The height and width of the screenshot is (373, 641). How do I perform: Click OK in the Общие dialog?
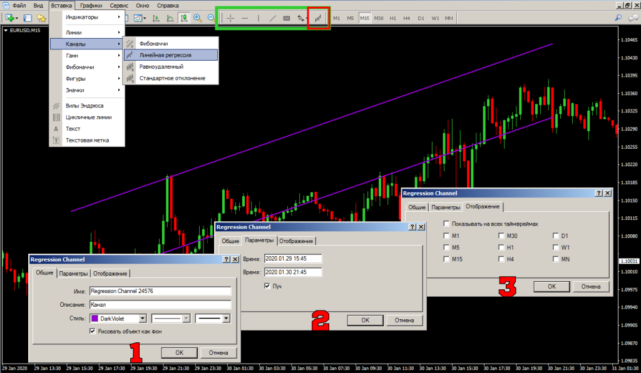coord(179,352)
